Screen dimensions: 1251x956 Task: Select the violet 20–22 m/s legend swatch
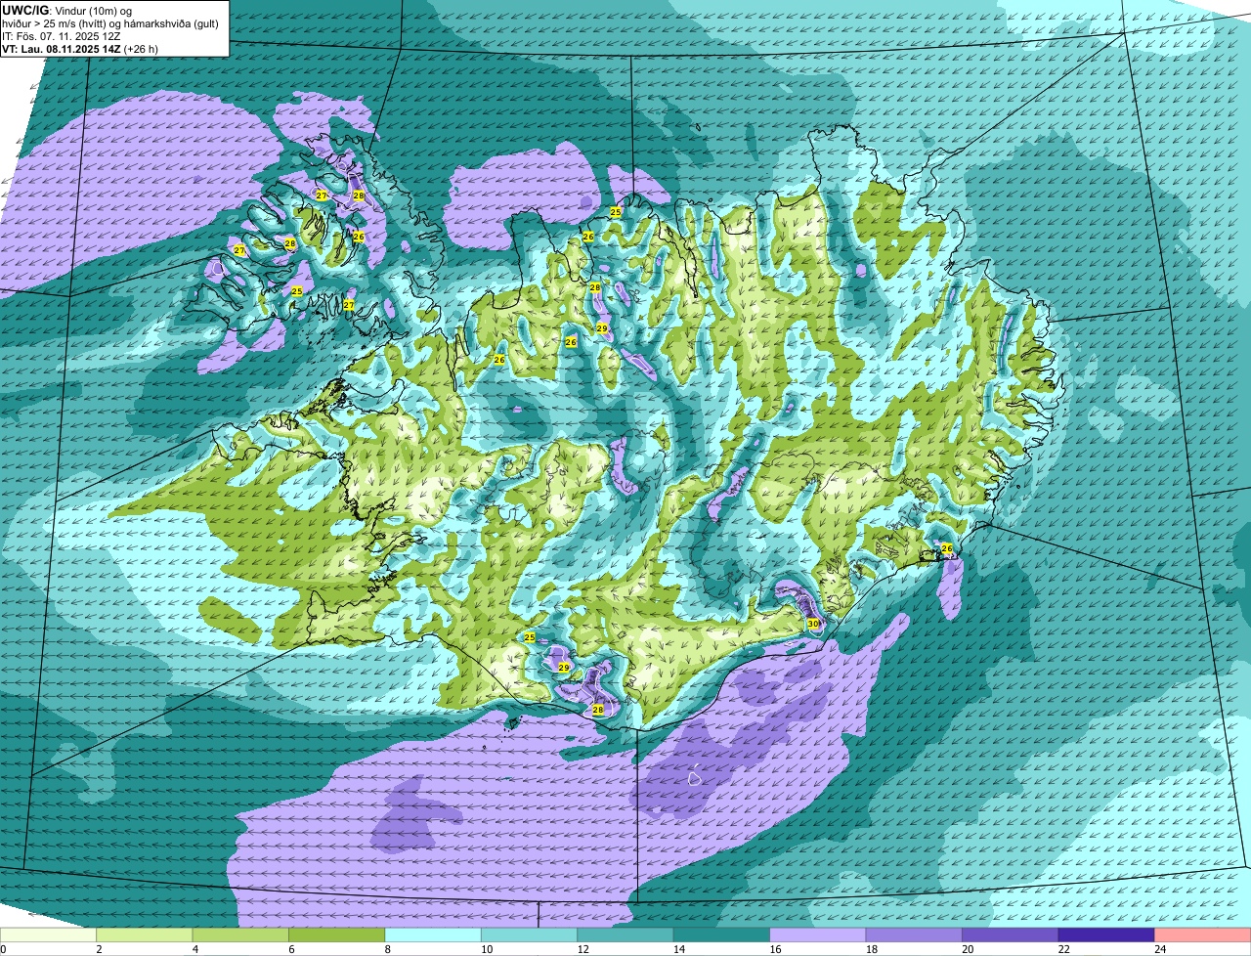[x=1011, y=934]
